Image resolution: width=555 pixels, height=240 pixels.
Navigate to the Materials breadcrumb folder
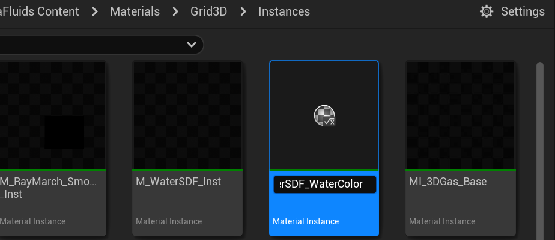point(135,11)
